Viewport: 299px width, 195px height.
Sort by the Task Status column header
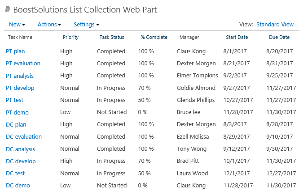click(x=112, y=37)
